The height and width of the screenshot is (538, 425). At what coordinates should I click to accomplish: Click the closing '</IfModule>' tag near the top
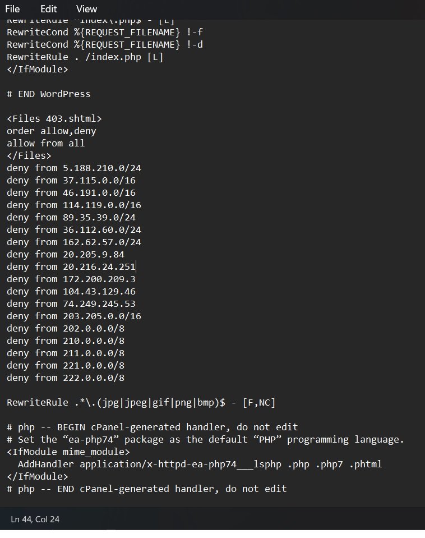37,69
